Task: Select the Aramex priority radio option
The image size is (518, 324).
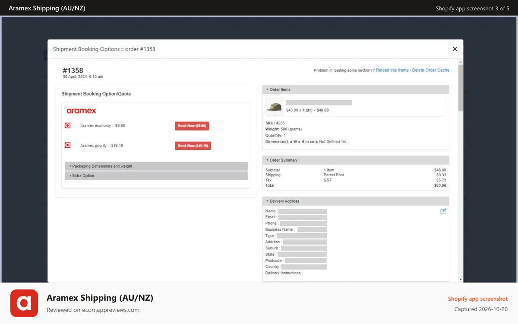Action: 67,146
